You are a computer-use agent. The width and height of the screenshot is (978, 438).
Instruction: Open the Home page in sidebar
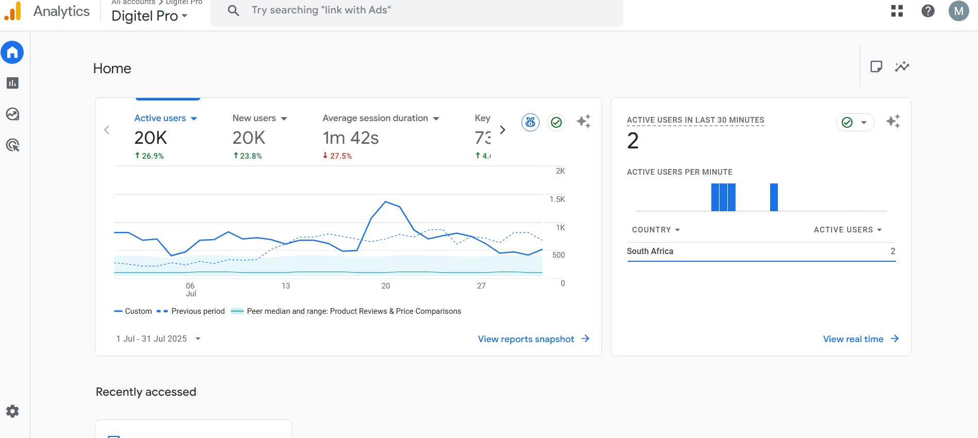[12, 53]
